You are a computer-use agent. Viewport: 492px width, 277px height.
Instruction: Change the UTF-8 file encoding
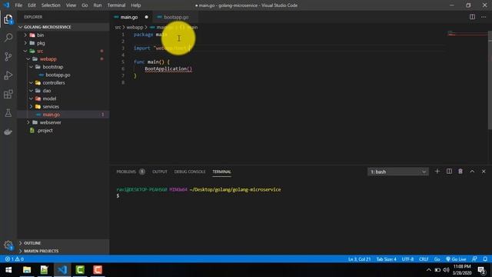(x=407, y=259)
